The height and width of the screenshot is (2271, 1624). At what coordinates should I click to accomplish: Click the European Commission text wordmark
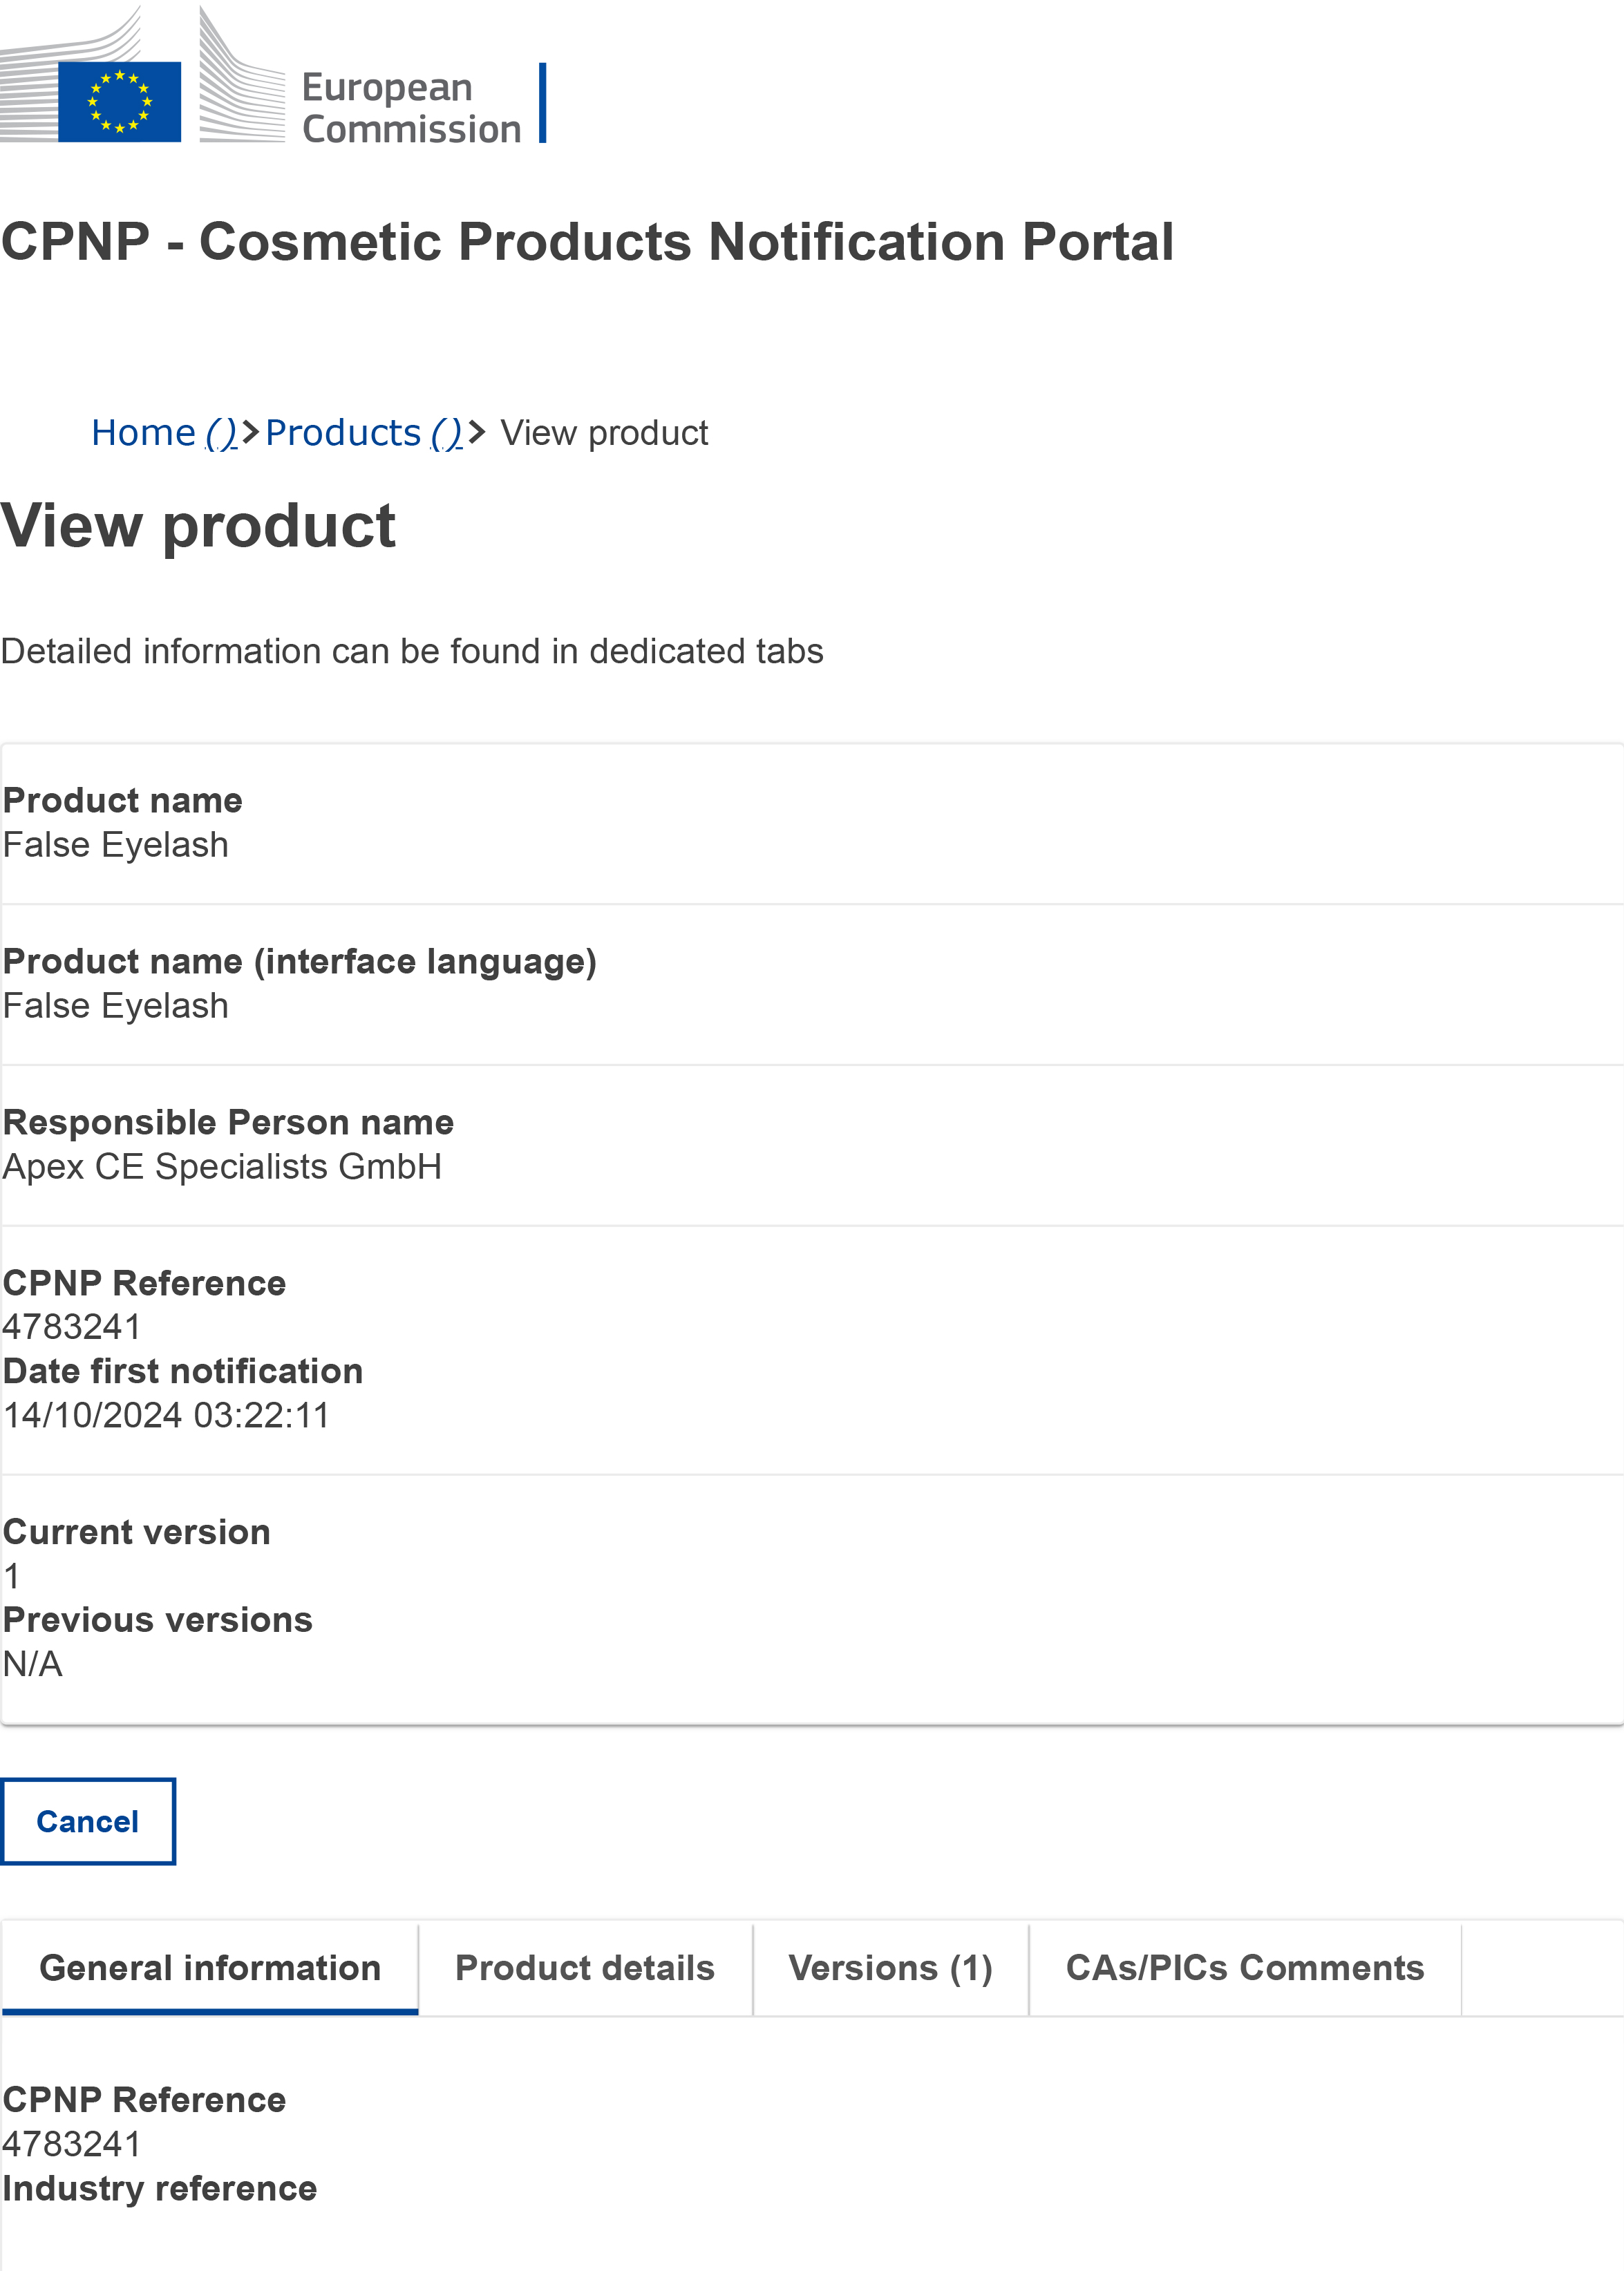(411, 108)
